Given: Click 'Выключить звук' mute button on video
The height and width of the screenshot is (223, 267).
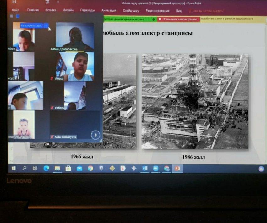Looking at the screenshot, I should (31, 26).
